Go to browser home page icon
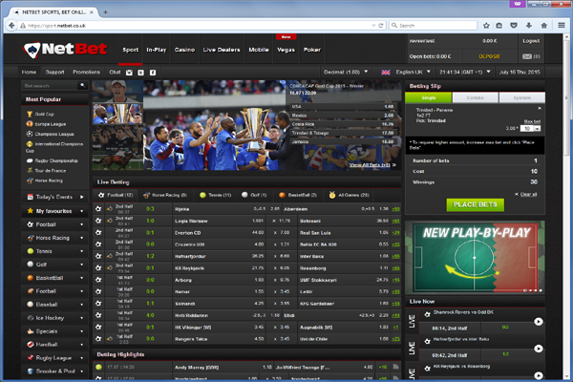Screen dimensions: 573x382 point(543,25)
